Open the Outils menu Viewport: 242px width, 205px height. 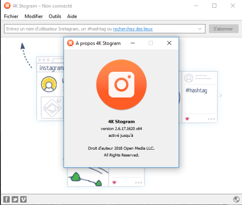[x=55, y=16]
